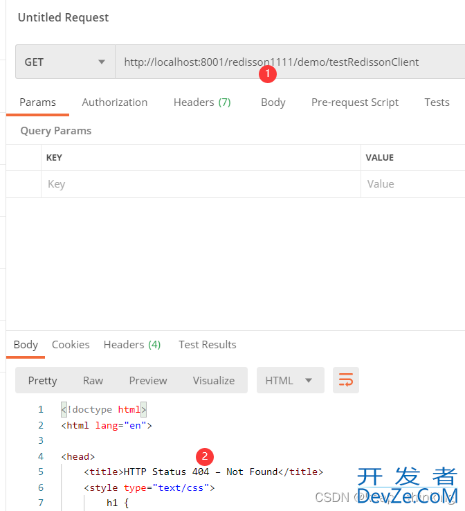The width and height of the screenshot is (465, 511).
Task: Select the Raw view button
Action: (x=93, y=380)
